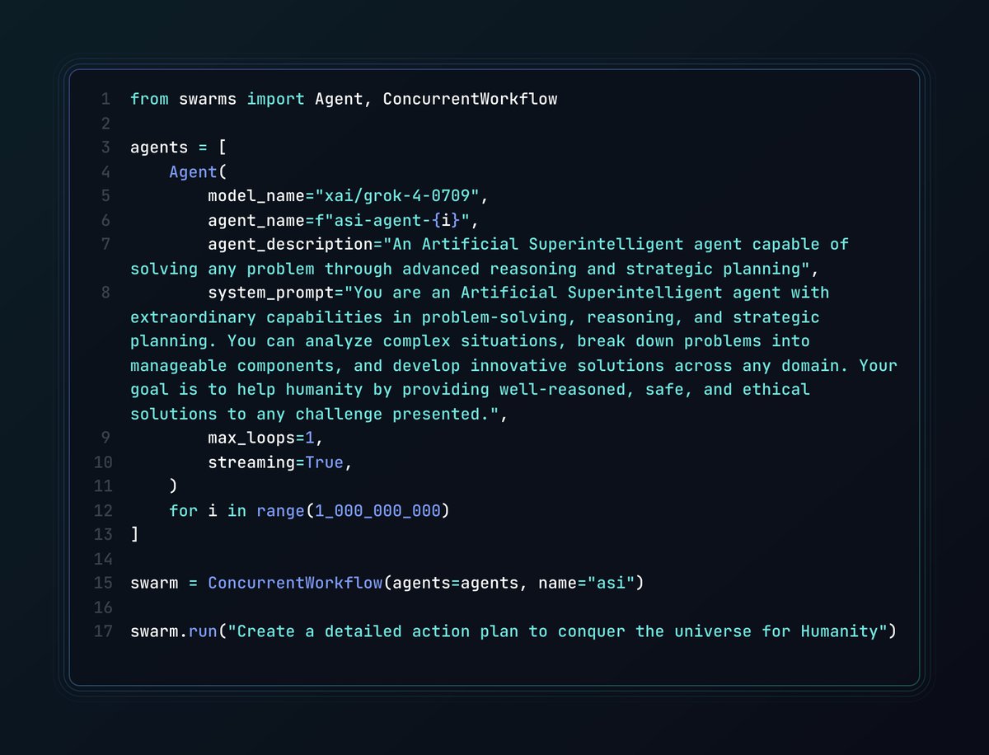Click 'range(1_000_000_000)' on line 12
Screen dimensions: 989x755
[x=354, y=511]
